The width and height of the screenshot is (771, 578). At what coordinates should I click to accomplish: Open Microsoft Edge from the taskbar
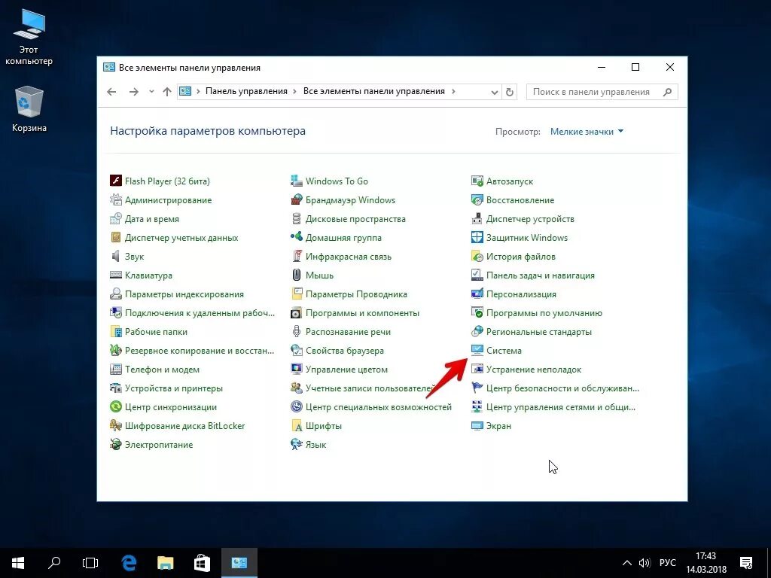[129, 563]
